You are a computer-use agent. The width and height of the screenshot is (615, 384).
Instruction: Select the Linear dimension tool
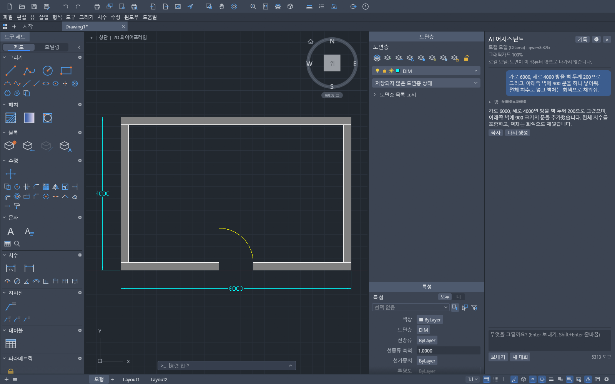(11, 268)
